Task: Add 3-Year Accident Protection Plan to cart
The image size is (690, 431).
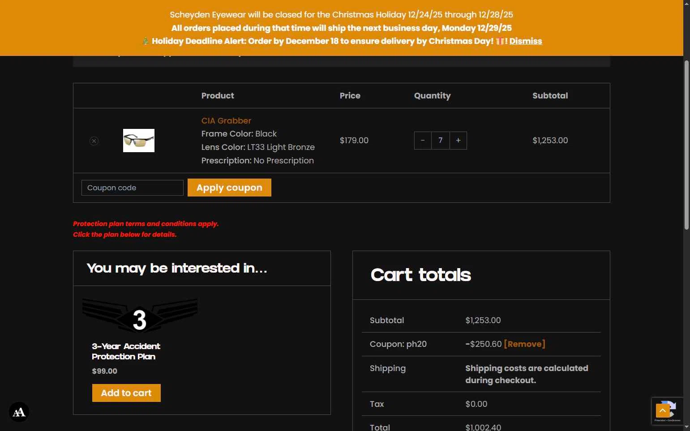Action: 126,393
